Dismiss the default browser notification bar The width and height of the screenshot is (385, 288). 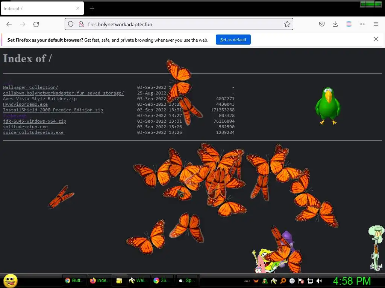(x=376, y=39)
